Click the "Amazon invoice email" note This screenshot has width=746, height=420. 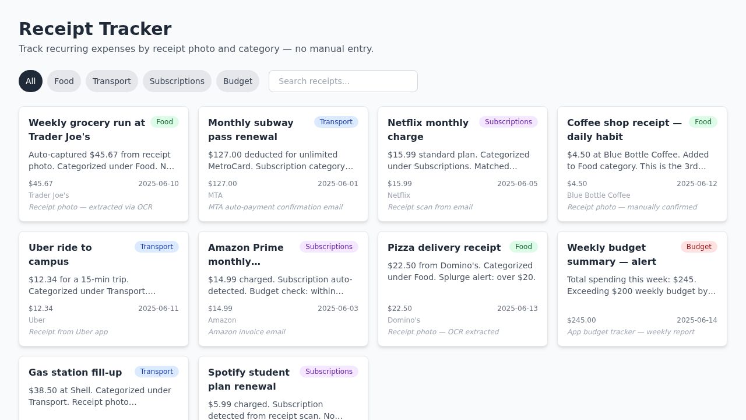tap(247, 332)
